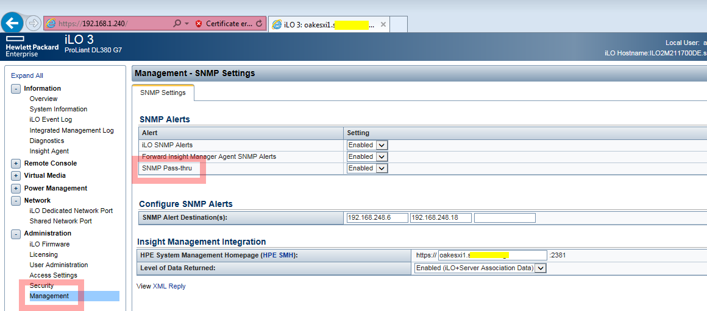Click the Remote Console section label
The image size is (707, 311).
tap(51, 163)
